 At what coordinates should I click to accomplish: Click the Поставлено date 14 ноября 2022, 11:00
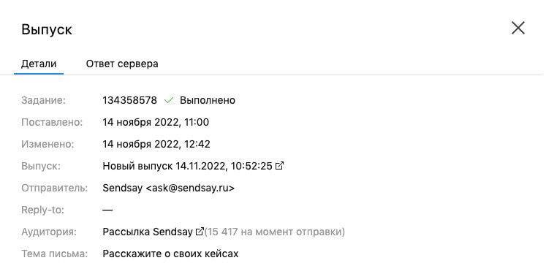click(x=156, y=122)
